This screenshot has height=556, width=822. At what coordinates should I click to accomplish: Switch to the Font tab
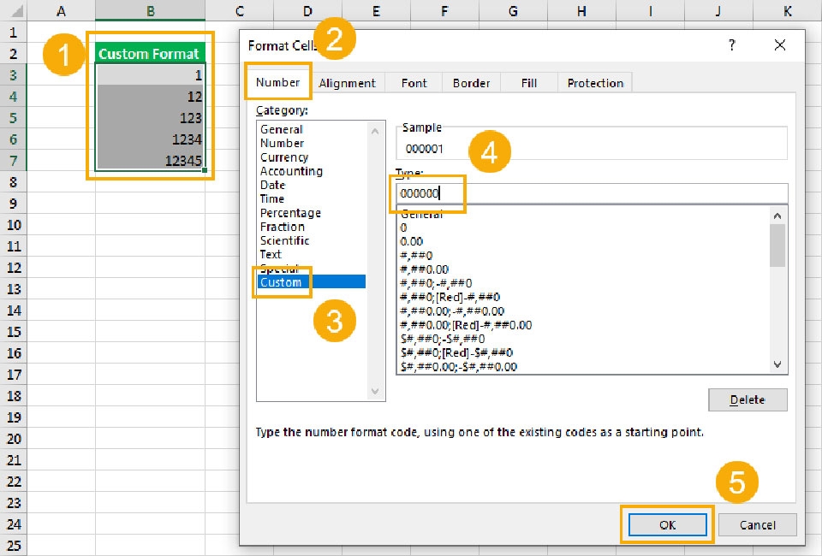tap(414, 83)
